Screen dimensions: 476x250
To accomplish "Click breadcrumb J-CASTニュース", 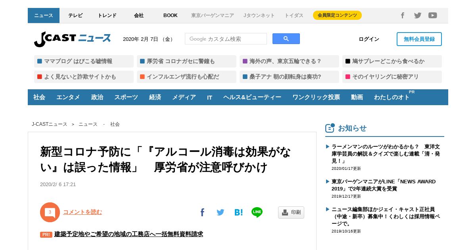I will [x=50, y=124].
